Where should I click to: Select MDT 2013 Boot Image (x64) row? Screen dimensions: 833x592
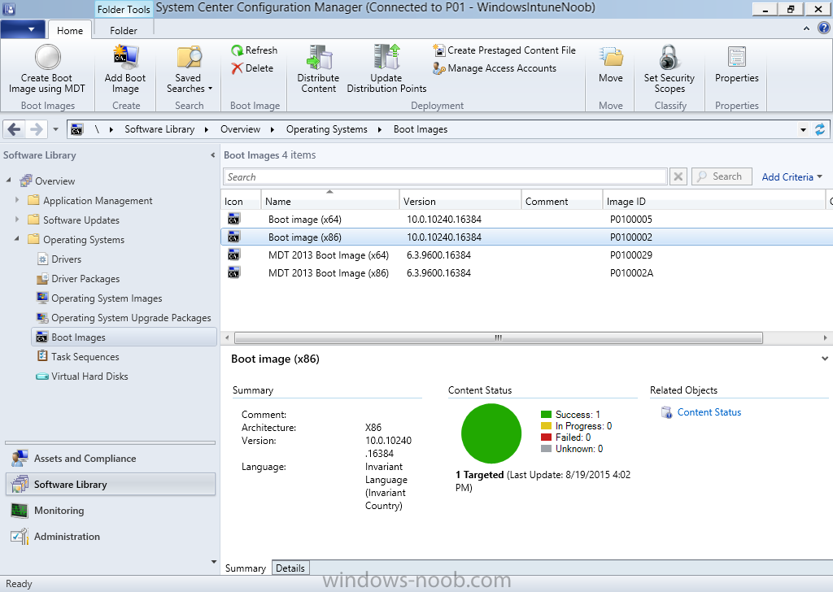pos(526,255)
